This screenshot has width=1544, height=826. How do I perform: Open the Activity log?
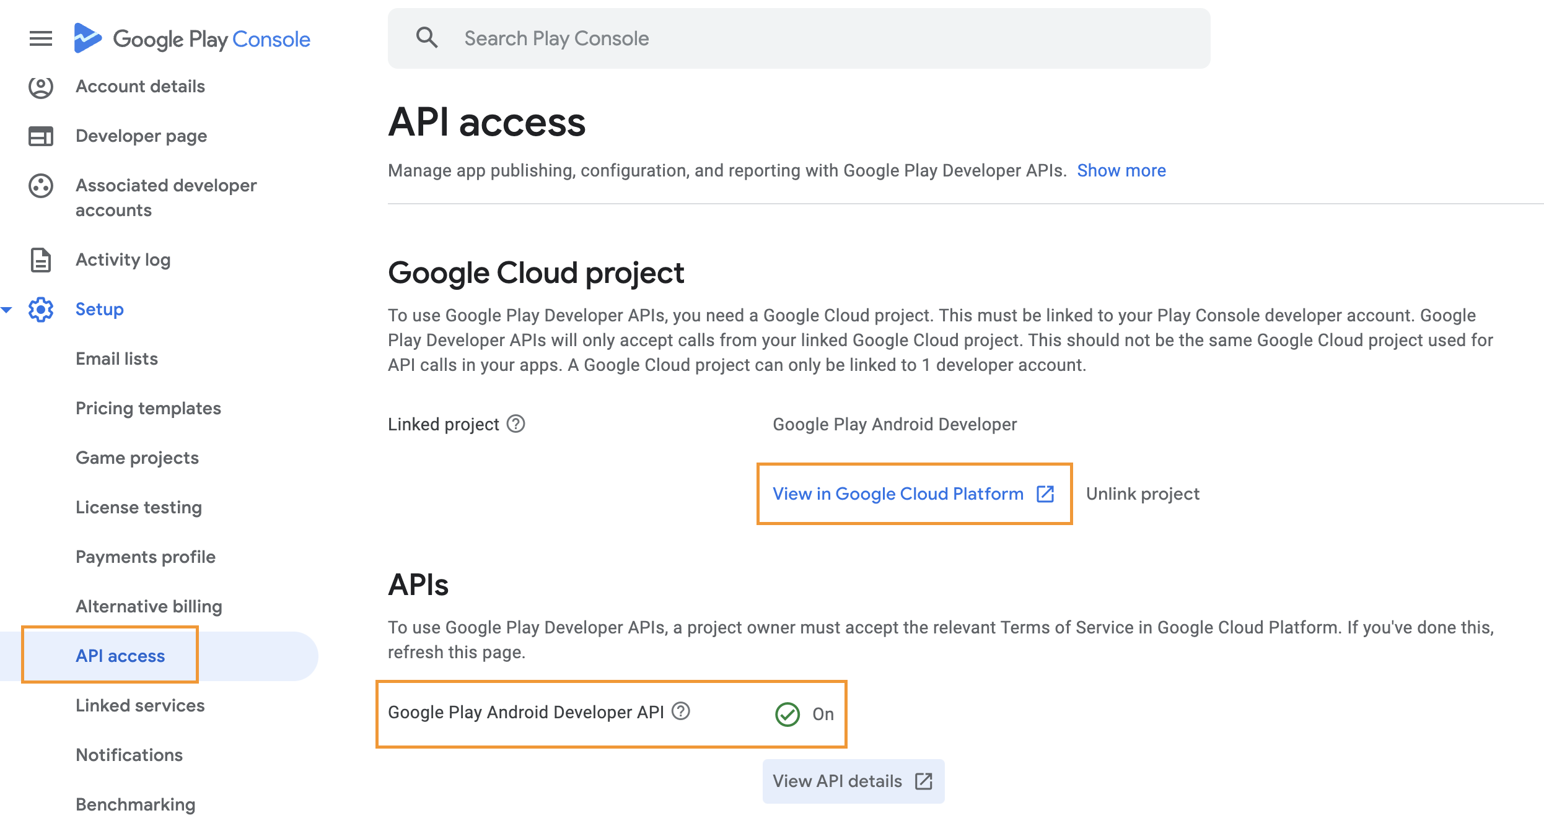(123, 260)
